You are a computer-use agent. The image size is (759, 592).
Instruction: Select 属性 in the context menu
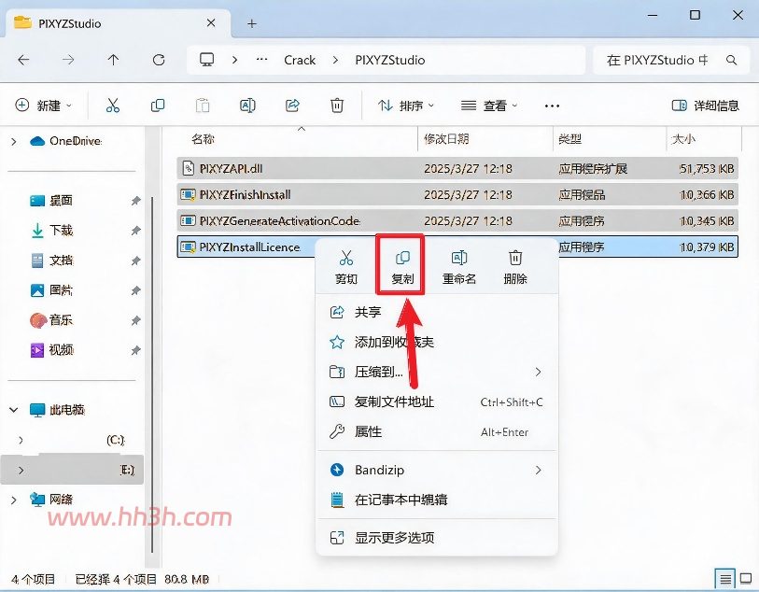(437, 431)
